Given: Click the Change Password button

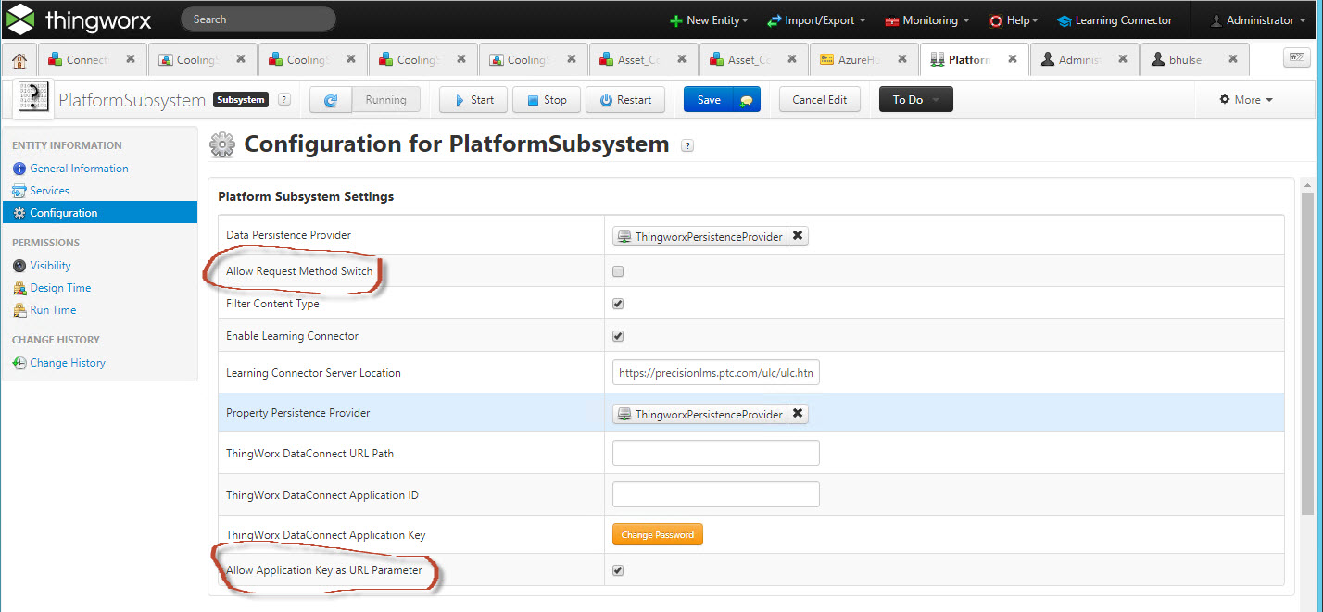Looking at the screenshot, I should (x=657, y=534).
